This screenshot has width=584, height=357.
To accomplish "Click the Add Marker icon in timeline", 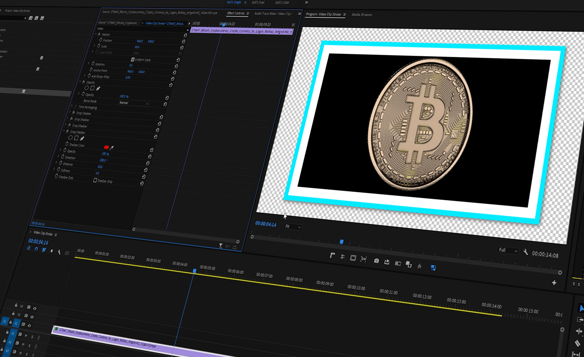I will click(52, 251).
